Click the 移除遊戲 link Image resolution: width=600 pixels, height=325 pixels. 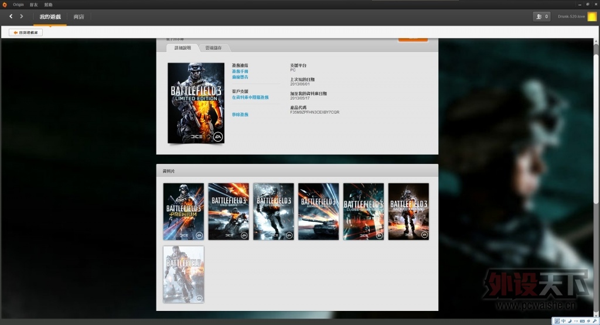coord(240,115)
